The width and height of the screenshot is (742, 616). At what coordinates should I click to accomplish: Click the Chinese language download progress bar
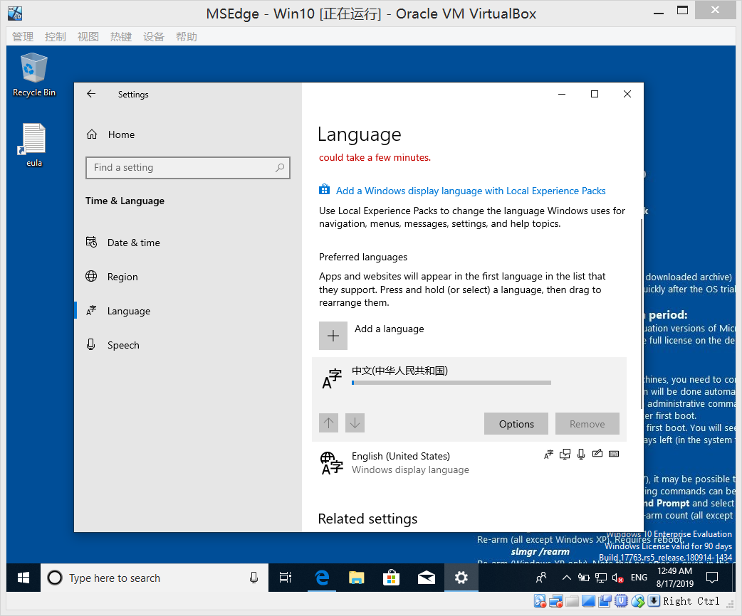point(451,383)
